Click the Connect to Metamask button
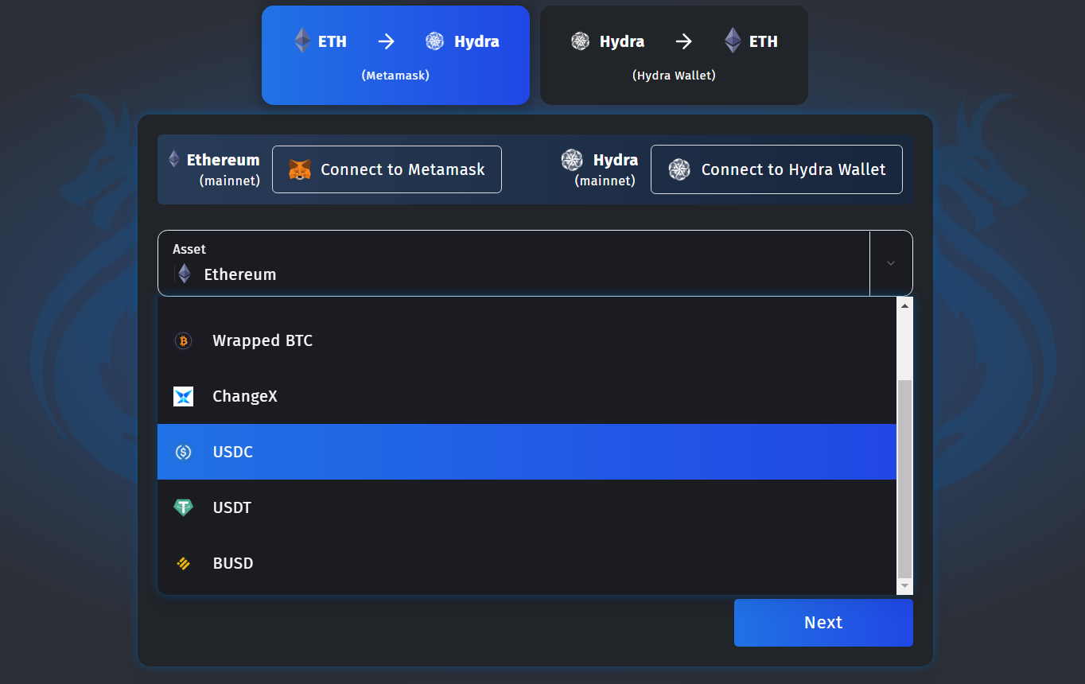Image resolution: width=1085 pixels, height=684 pixels. coord(387,169)
